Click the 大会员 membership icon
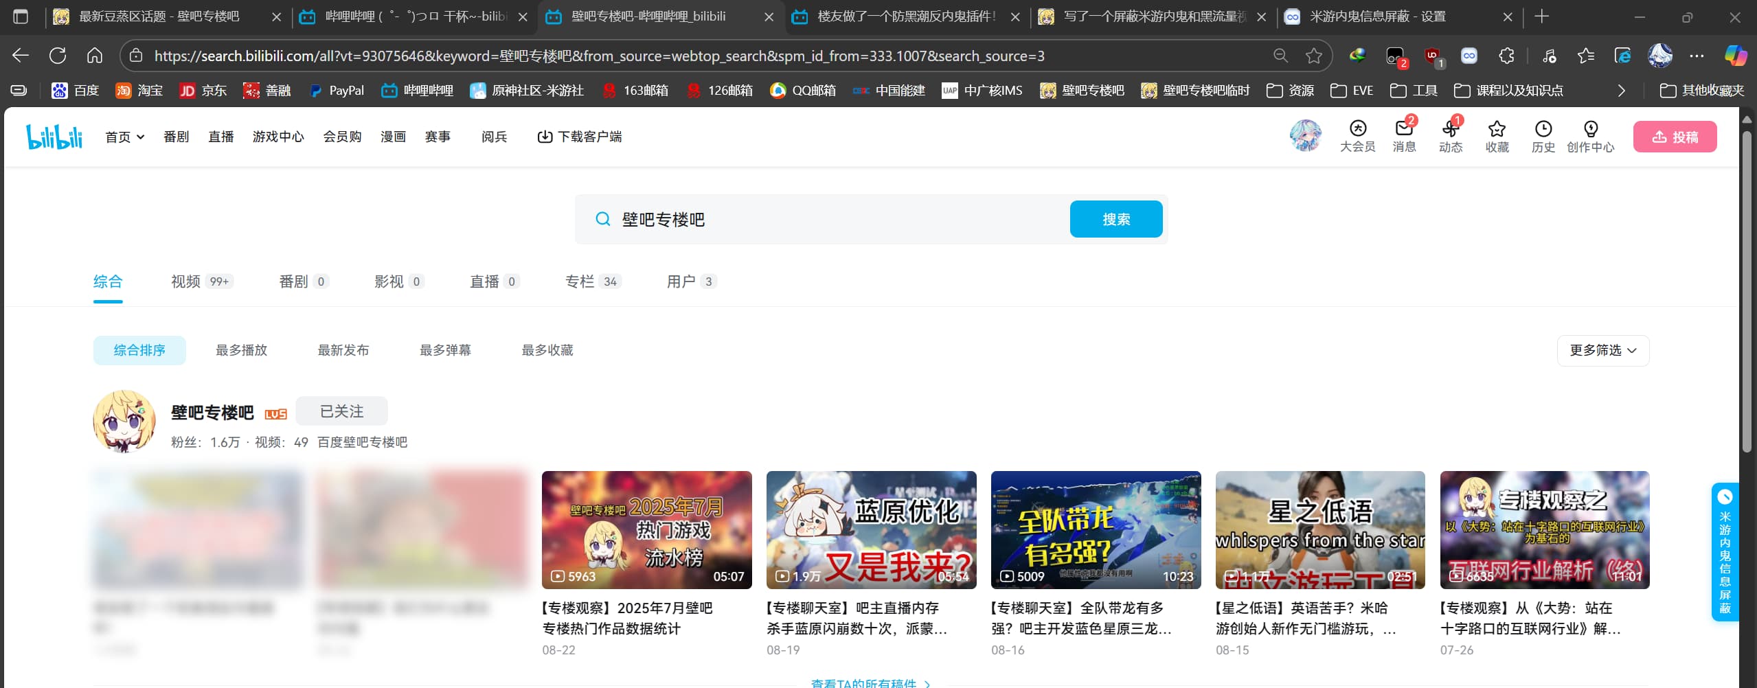This screenshot has width=1757, height=688. pos(1357,130)
